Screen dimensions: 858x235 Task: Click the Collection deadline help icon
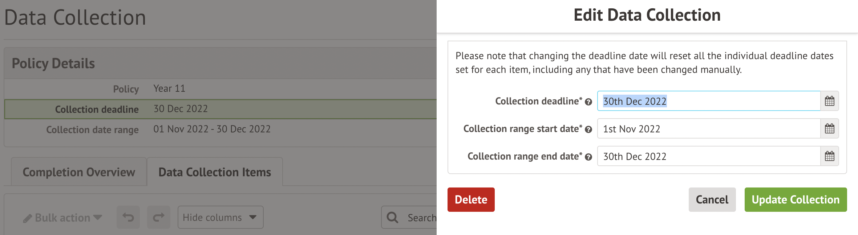click(x=588, y=102)
